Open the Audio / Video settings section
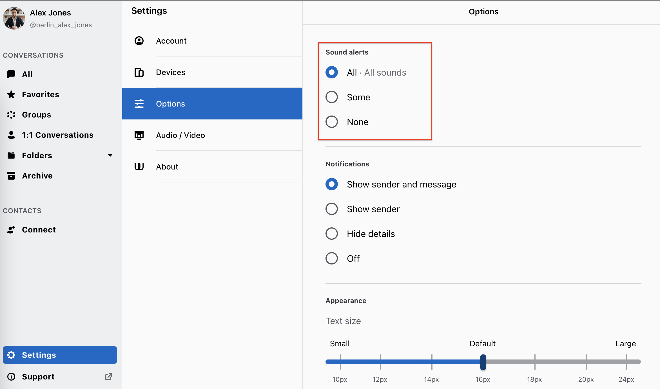The height and width of the screenshot is (389, 660). coord(212,135)
